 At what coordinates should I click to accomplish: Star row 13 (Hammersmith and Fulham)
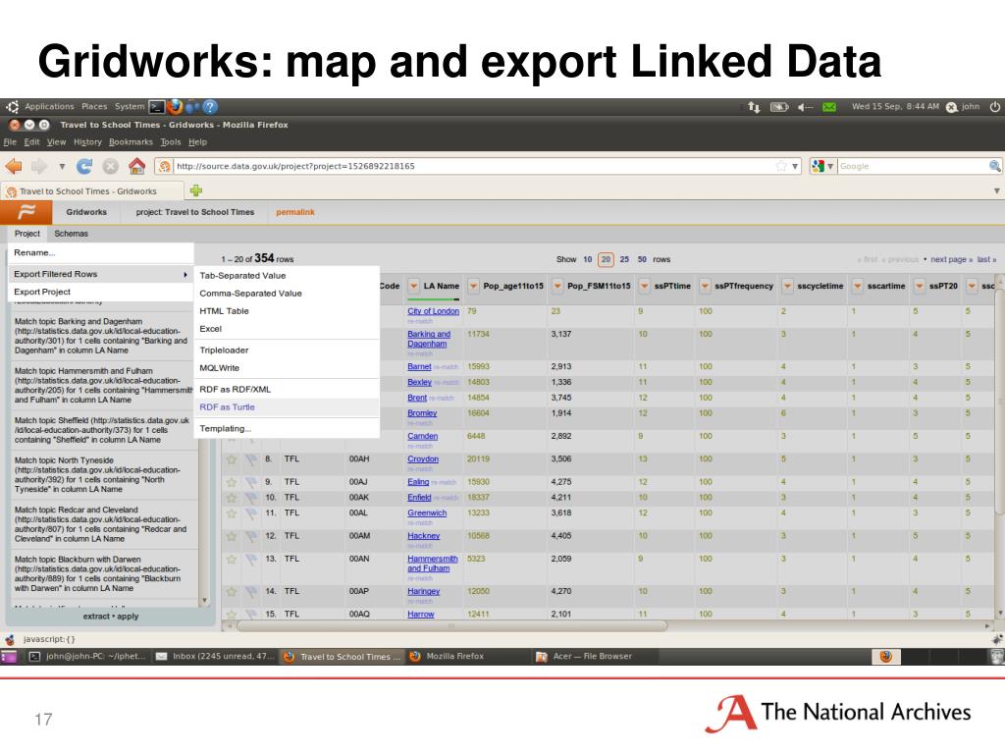pyautogui.click(x=232, y=559)
